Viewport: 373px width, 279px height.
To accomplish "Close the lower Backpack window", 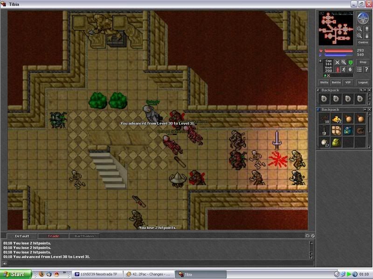I will pyautogui.click(x=369, y=109).
